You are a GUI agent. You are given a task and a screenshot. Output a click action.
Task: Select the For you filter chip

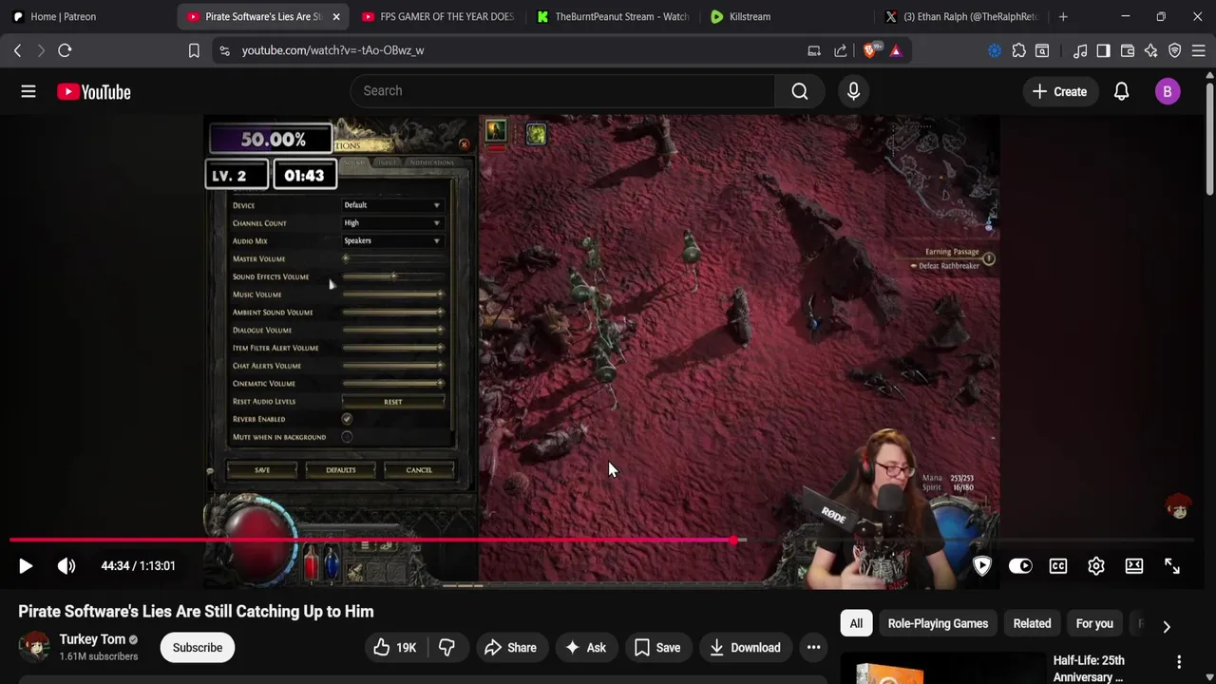coord(1094,623)
